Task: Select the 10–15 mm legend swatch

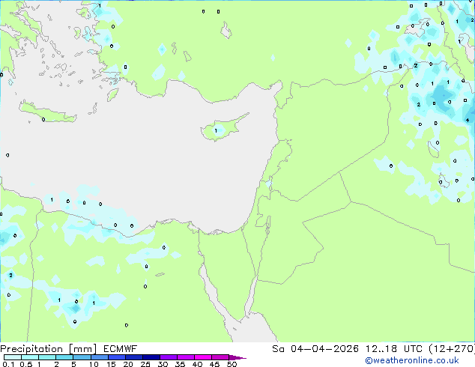Action: tap(99, 357)
